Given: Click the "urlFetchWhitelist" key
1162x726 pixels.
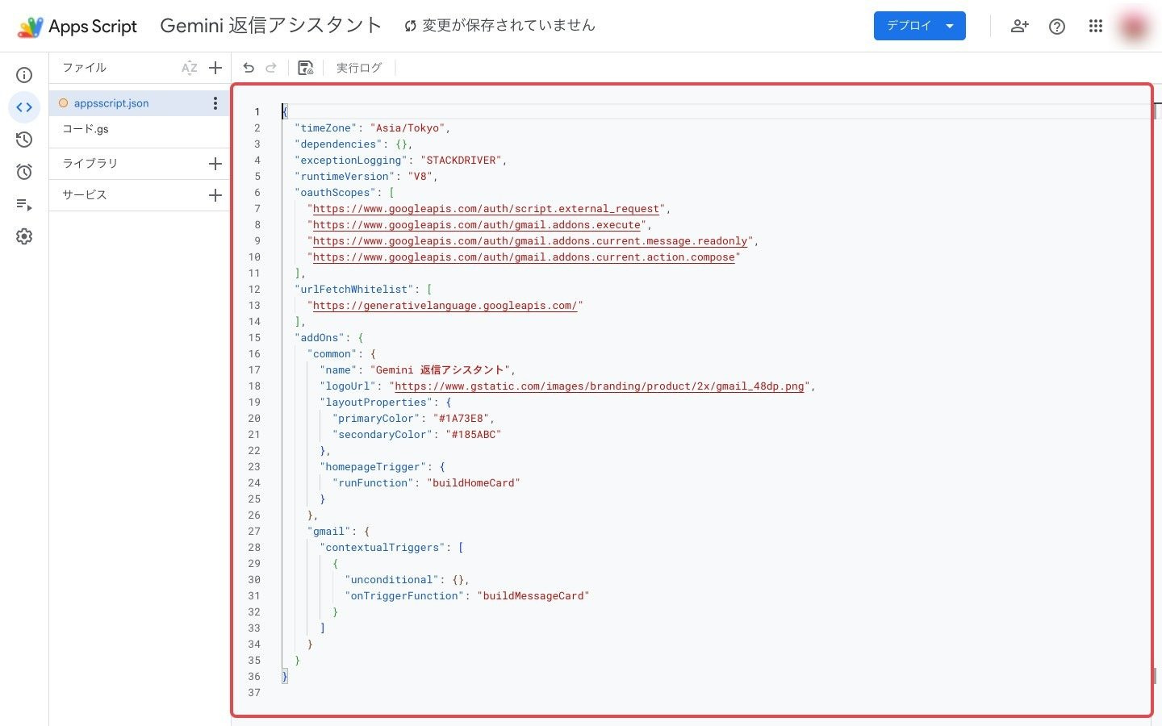Looking at the screenshot, I should [x=354, y=290].
